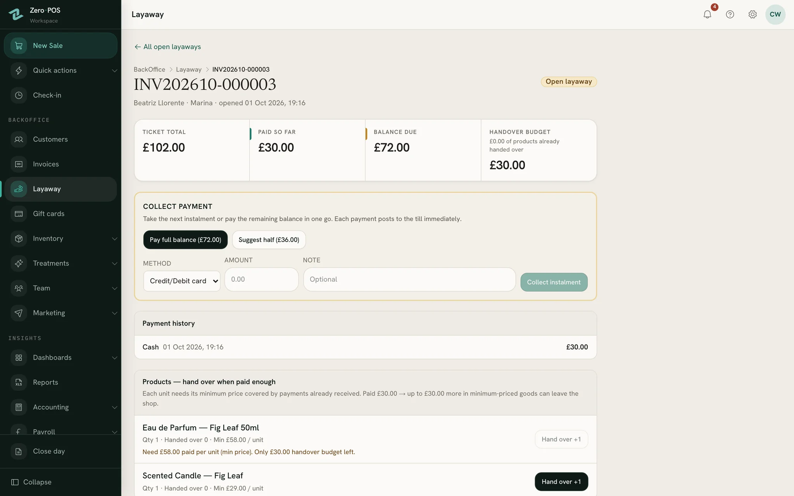Click the Marketing paper-plane icon
The width and height of the screenshot is (794, 496).
click(x=19, y=313)
